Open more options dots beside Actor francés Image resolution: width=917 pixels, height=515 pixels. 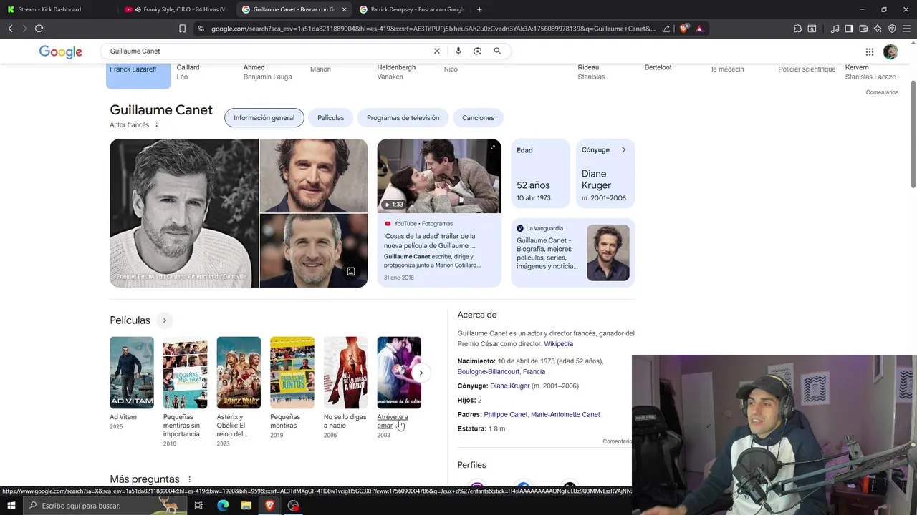[x=156, y=124]
